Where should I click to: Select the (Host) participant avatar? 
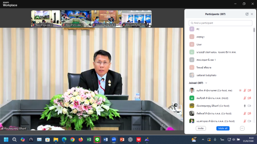[192, 98]
